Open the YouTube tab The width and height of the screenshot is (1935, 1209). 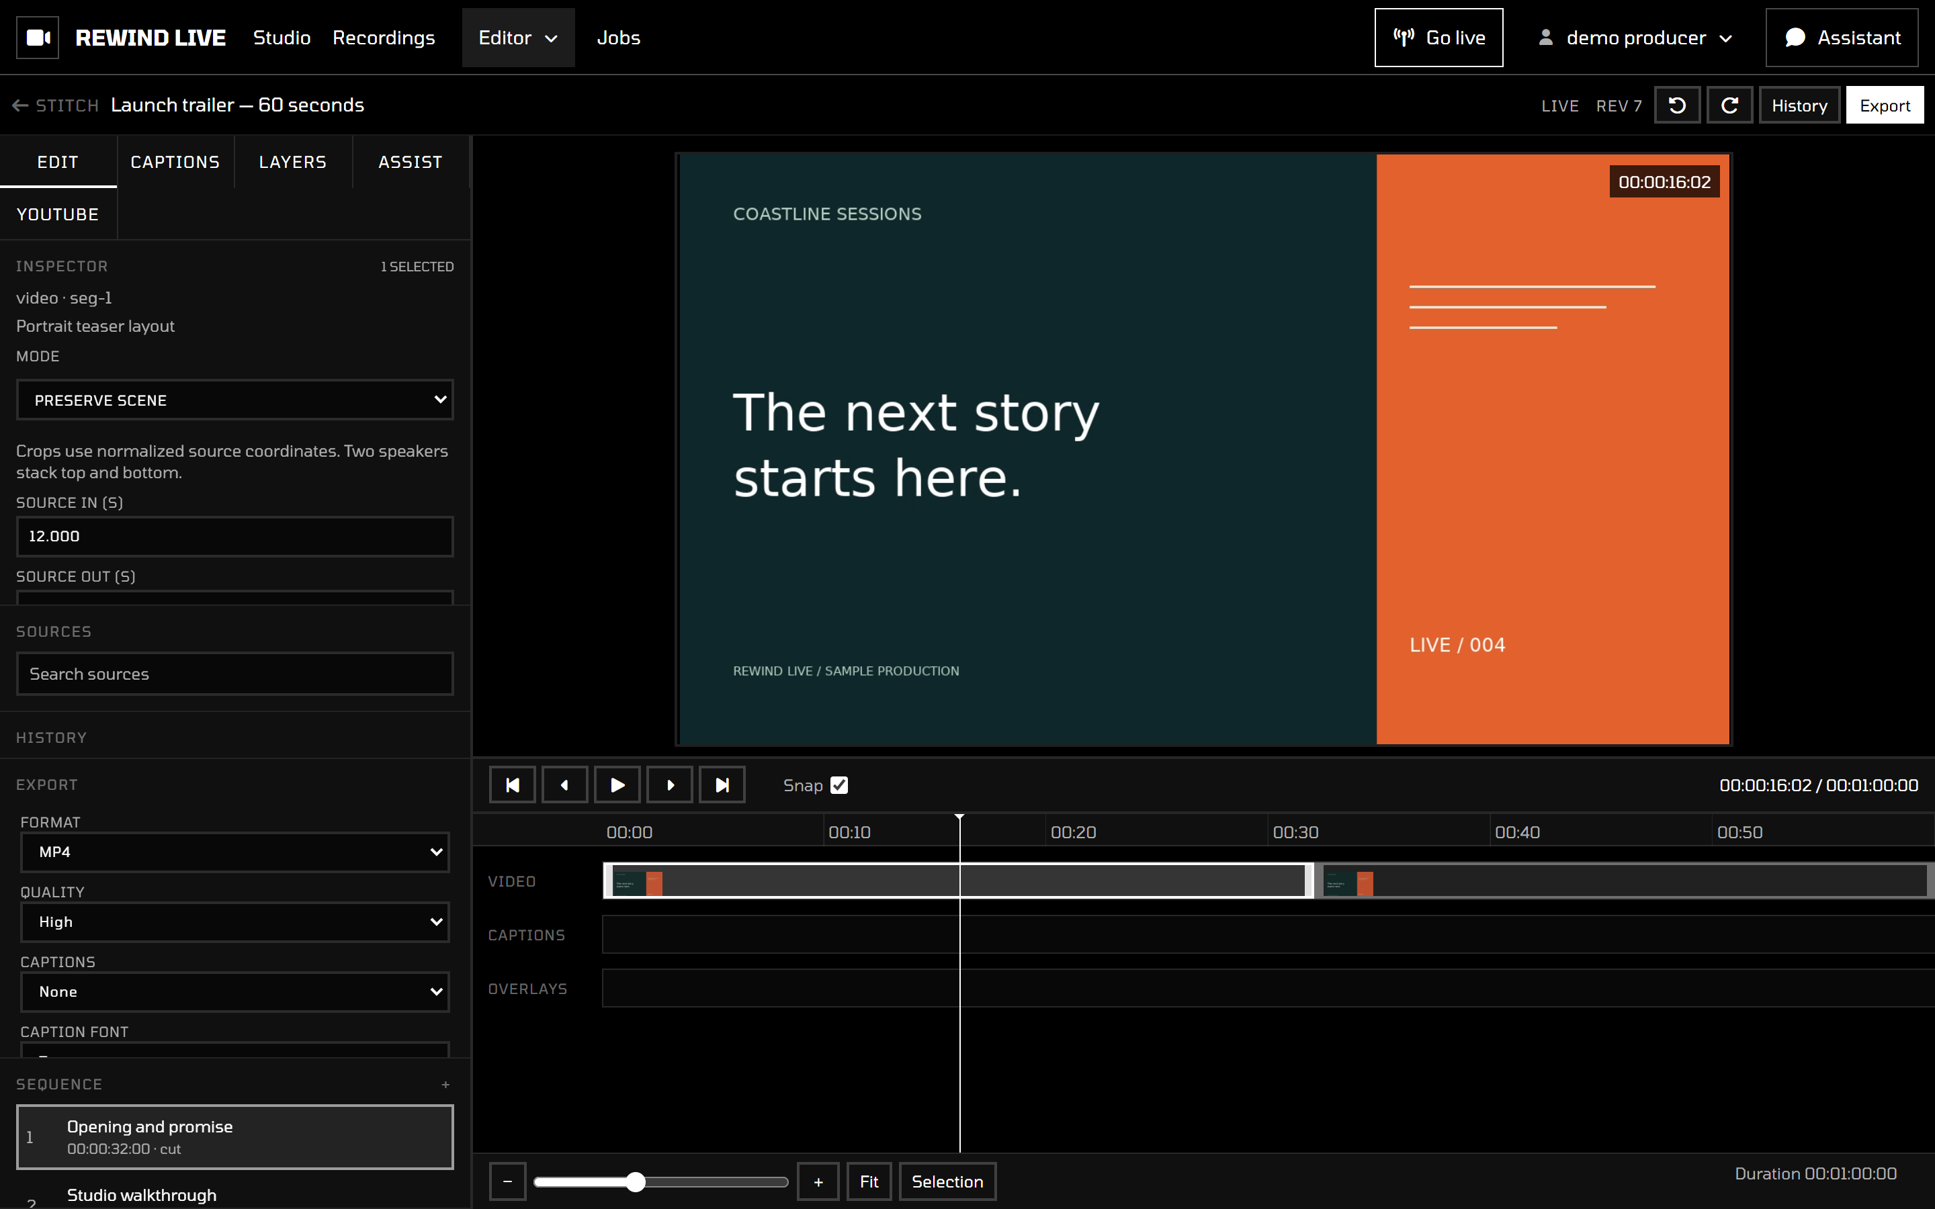[58, 214]
